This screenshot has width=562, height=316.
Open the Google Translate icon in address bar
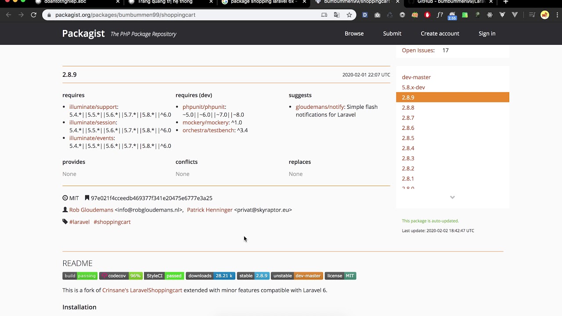tap(337, 15)
